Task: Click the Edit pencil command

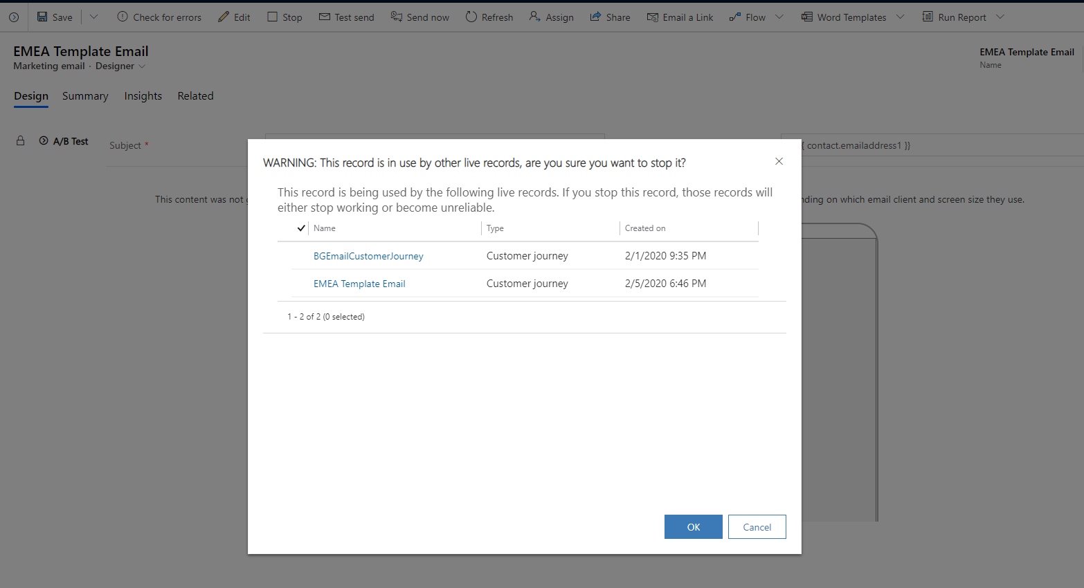Action: tap(234, 17)
